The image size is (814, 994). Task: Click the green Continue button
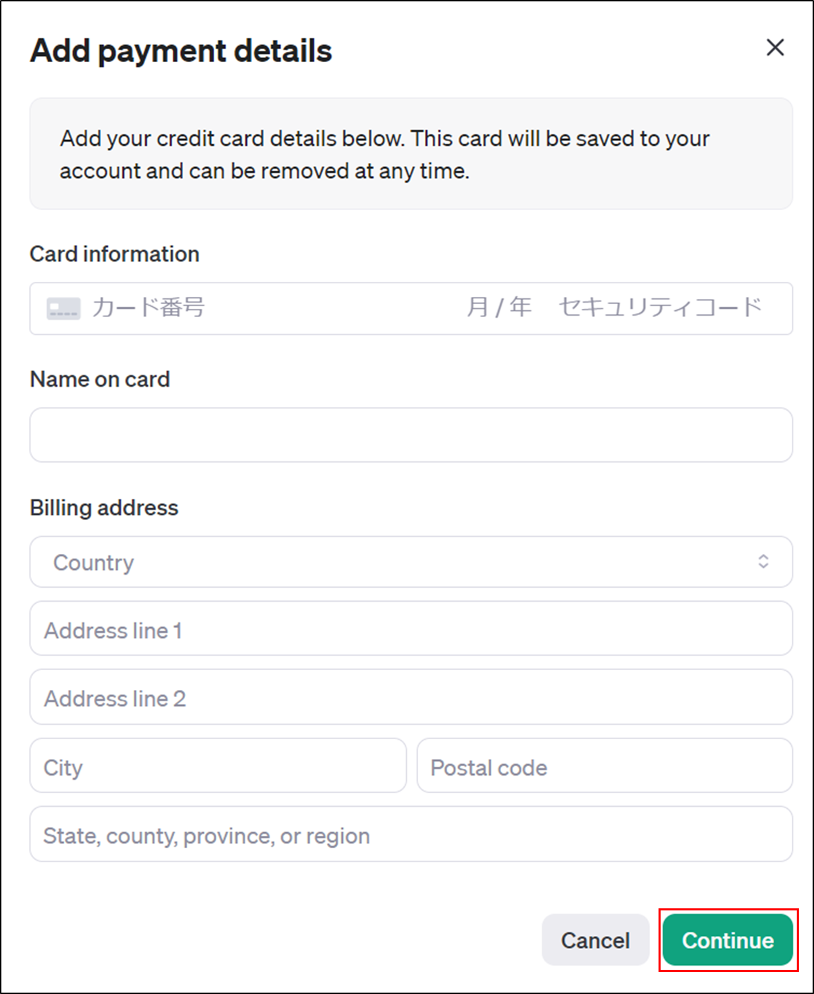[x=728, y=940]
